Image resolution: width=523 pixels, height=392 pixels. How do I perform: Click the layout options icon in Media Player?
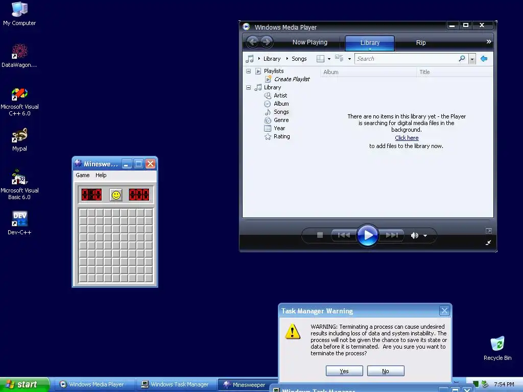pyautogui.click(x=320, y=59)
